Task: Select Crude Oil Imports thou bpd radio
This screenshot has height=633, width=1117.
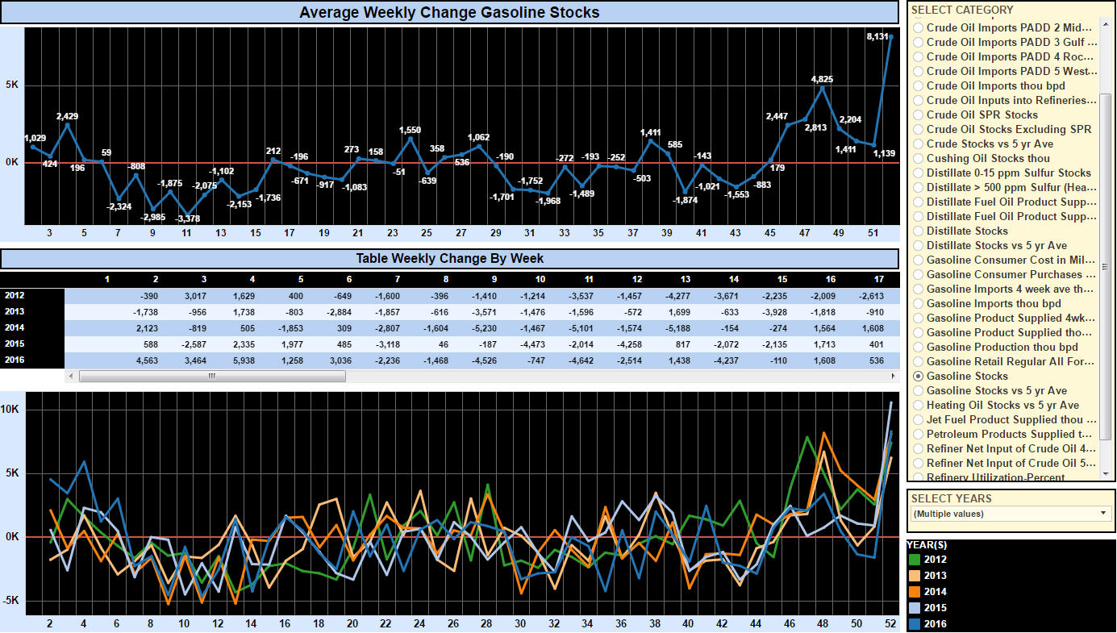Action: (918, 86)
